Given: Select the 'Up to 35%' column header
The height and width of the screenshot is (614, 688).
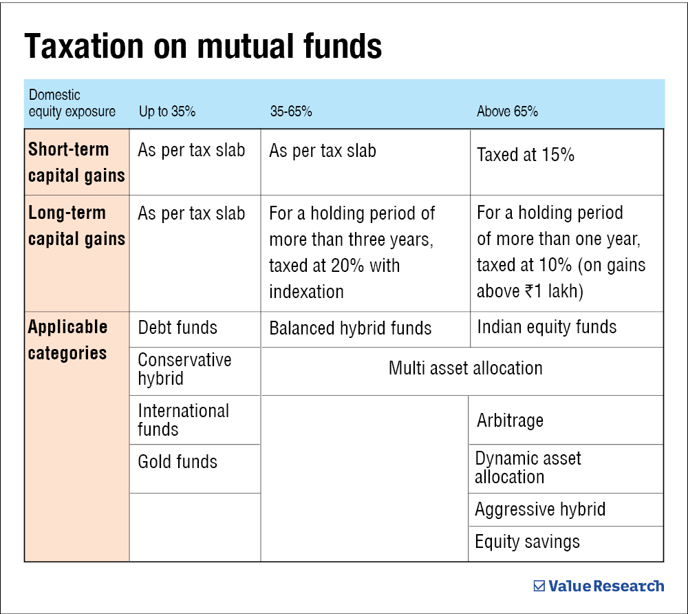Looking at the screenshot, I should coord(167,111).
